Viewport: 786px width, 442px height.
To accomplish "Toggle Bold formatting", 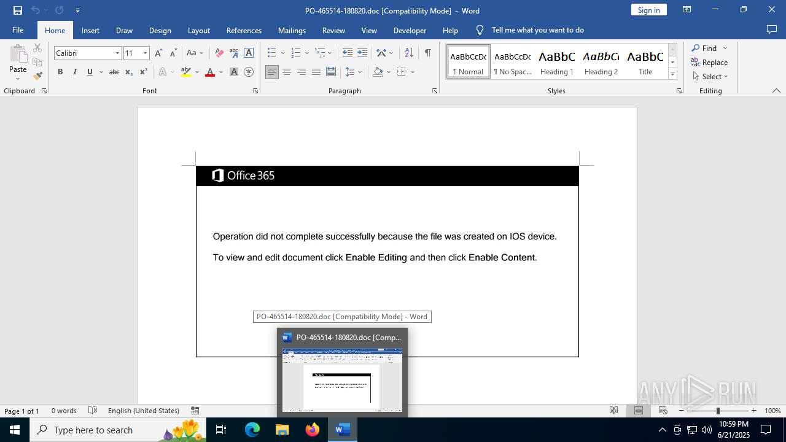I will 60,72.
